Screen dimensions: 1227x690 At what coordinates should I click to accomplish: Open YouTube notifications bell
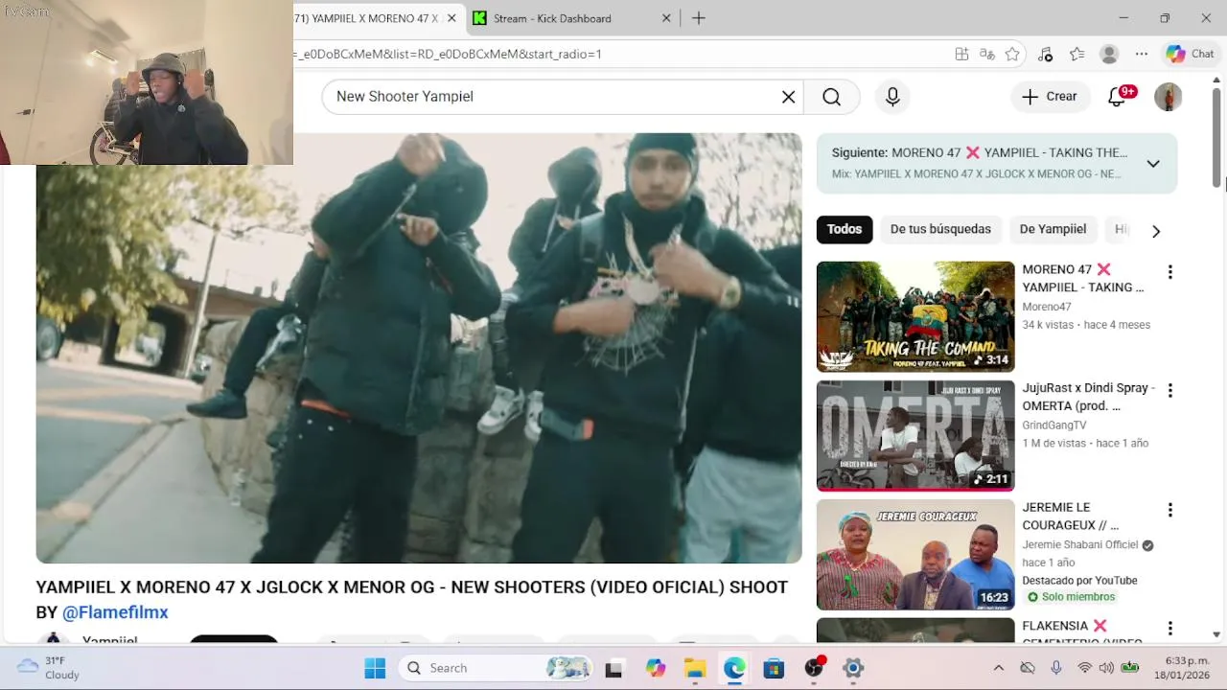[1117, 97]
